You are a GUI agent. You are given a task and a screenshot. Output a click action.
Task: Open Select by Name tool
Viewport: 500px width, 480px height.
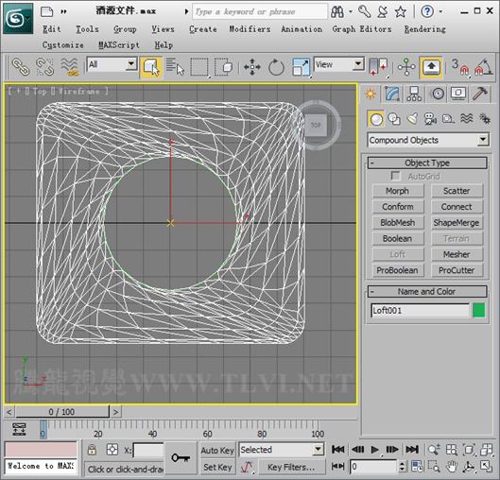pyautogui.click(x=175, y=67)
